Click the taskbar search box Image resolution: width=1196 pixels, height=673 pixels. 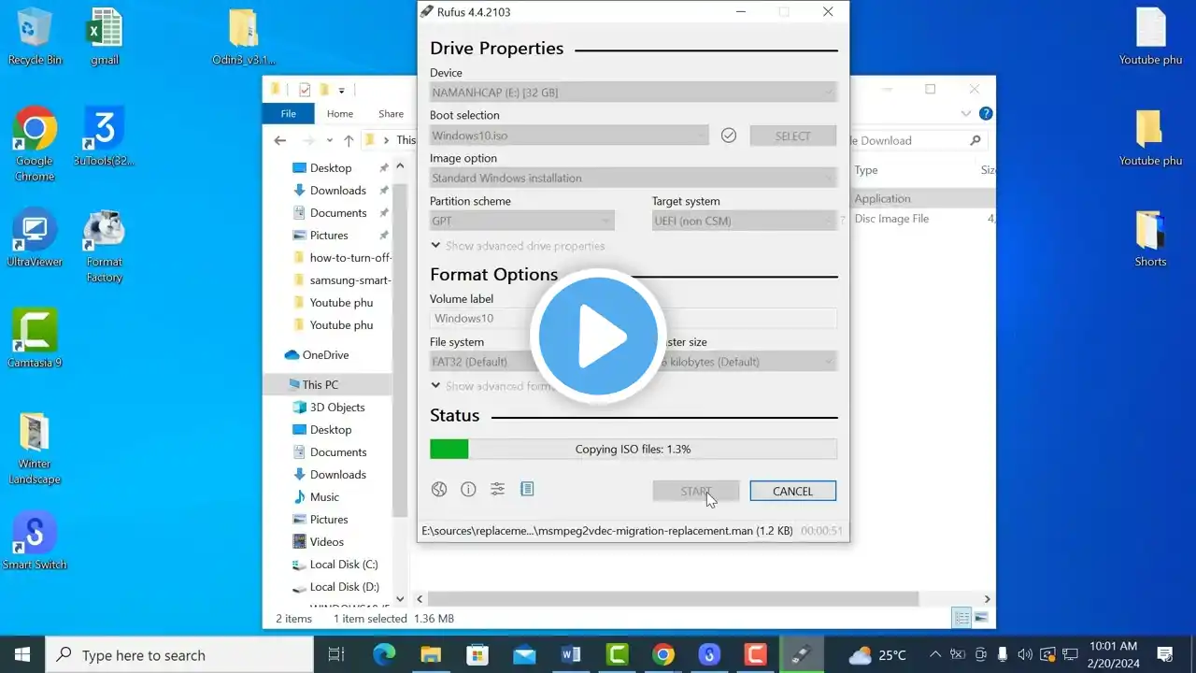click(179, 654)
